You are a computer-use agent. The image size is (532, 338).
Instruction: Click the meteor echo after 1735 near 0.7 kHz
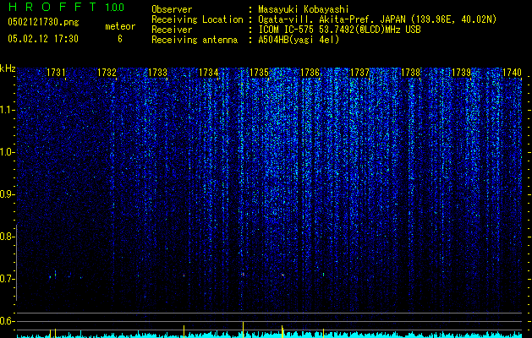282,275
